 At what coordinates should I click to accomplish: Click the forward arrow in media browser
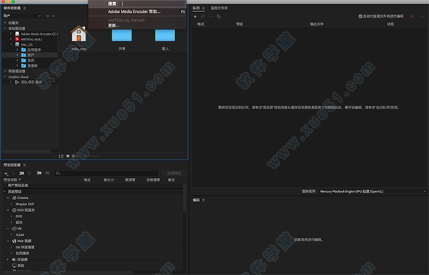(x=54, y=16)
